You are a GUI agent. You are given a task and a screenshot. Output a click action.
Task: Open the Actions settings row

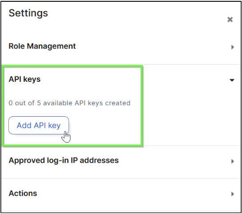[121, 194]
